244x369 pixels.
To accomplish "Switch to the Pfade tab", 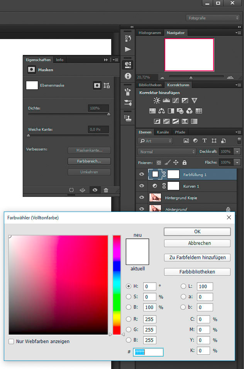I will (180, 132).
